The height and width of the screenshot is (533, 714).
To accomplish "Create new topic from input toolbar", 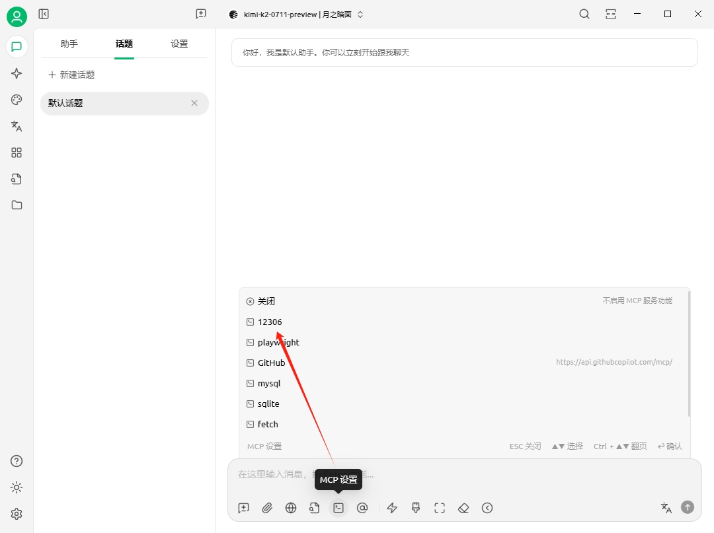I will tap(243, 507).
